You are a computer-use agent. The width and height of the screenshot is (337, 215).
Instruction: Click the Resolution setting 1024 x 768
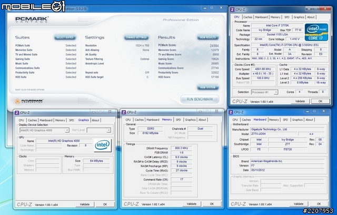tap(117, 45)
